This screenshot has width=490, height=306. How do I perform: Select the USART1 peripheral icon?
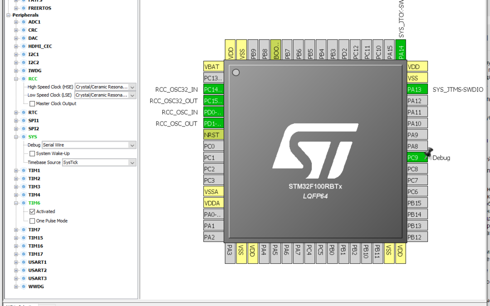[24, 262]
